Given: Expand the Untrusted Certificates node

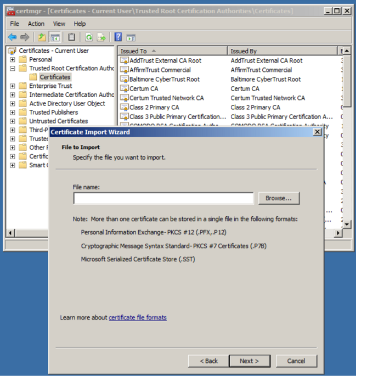Looking at the screenshot, I should pos(13,121).
